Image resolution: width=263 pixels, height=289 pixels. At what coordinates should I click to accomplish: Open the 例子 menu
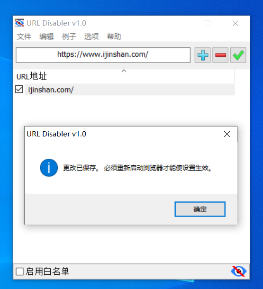click(x=69, y=36)
